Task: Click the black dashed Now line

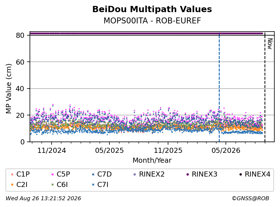Action: click(265, 87)
